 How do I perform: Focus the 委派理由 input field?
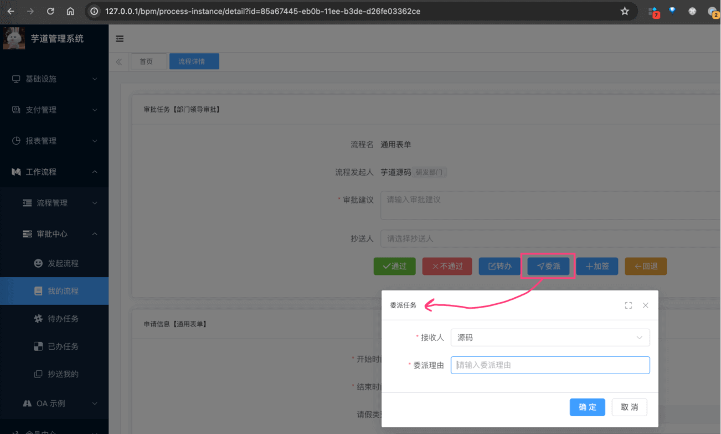(x=549, y=365)
